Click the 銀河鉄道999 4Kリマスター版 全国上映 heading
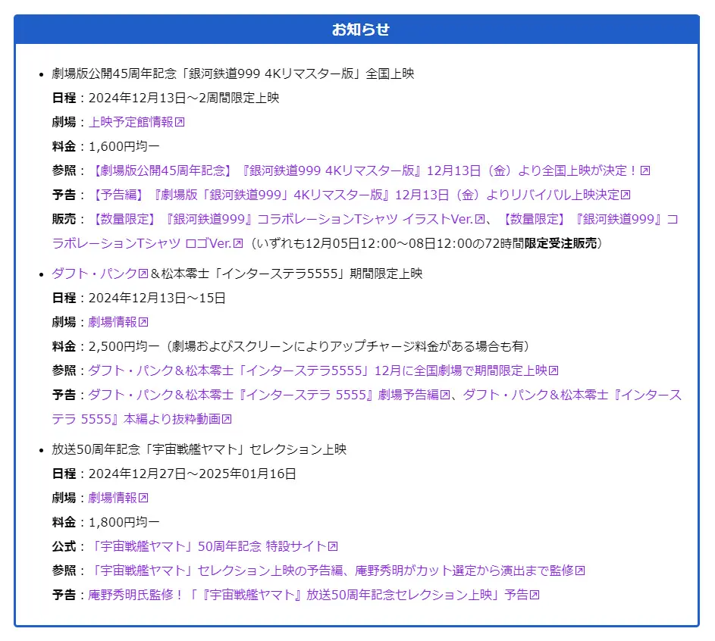The width and height of the screenshot is (715, 641). pos(233,73)
